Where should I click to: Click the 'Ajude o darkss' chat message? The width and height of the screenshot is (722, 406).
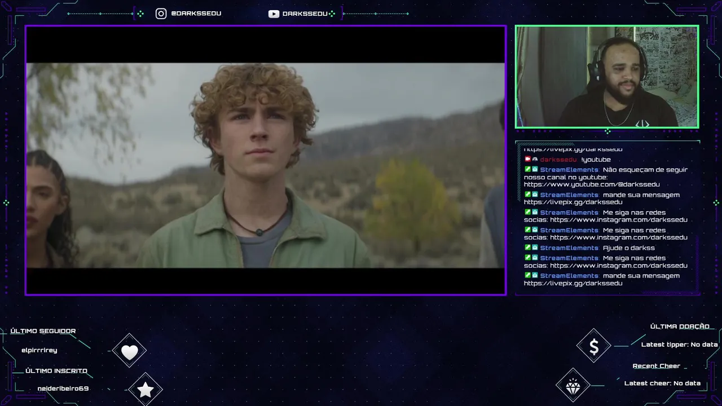[629, 248]
